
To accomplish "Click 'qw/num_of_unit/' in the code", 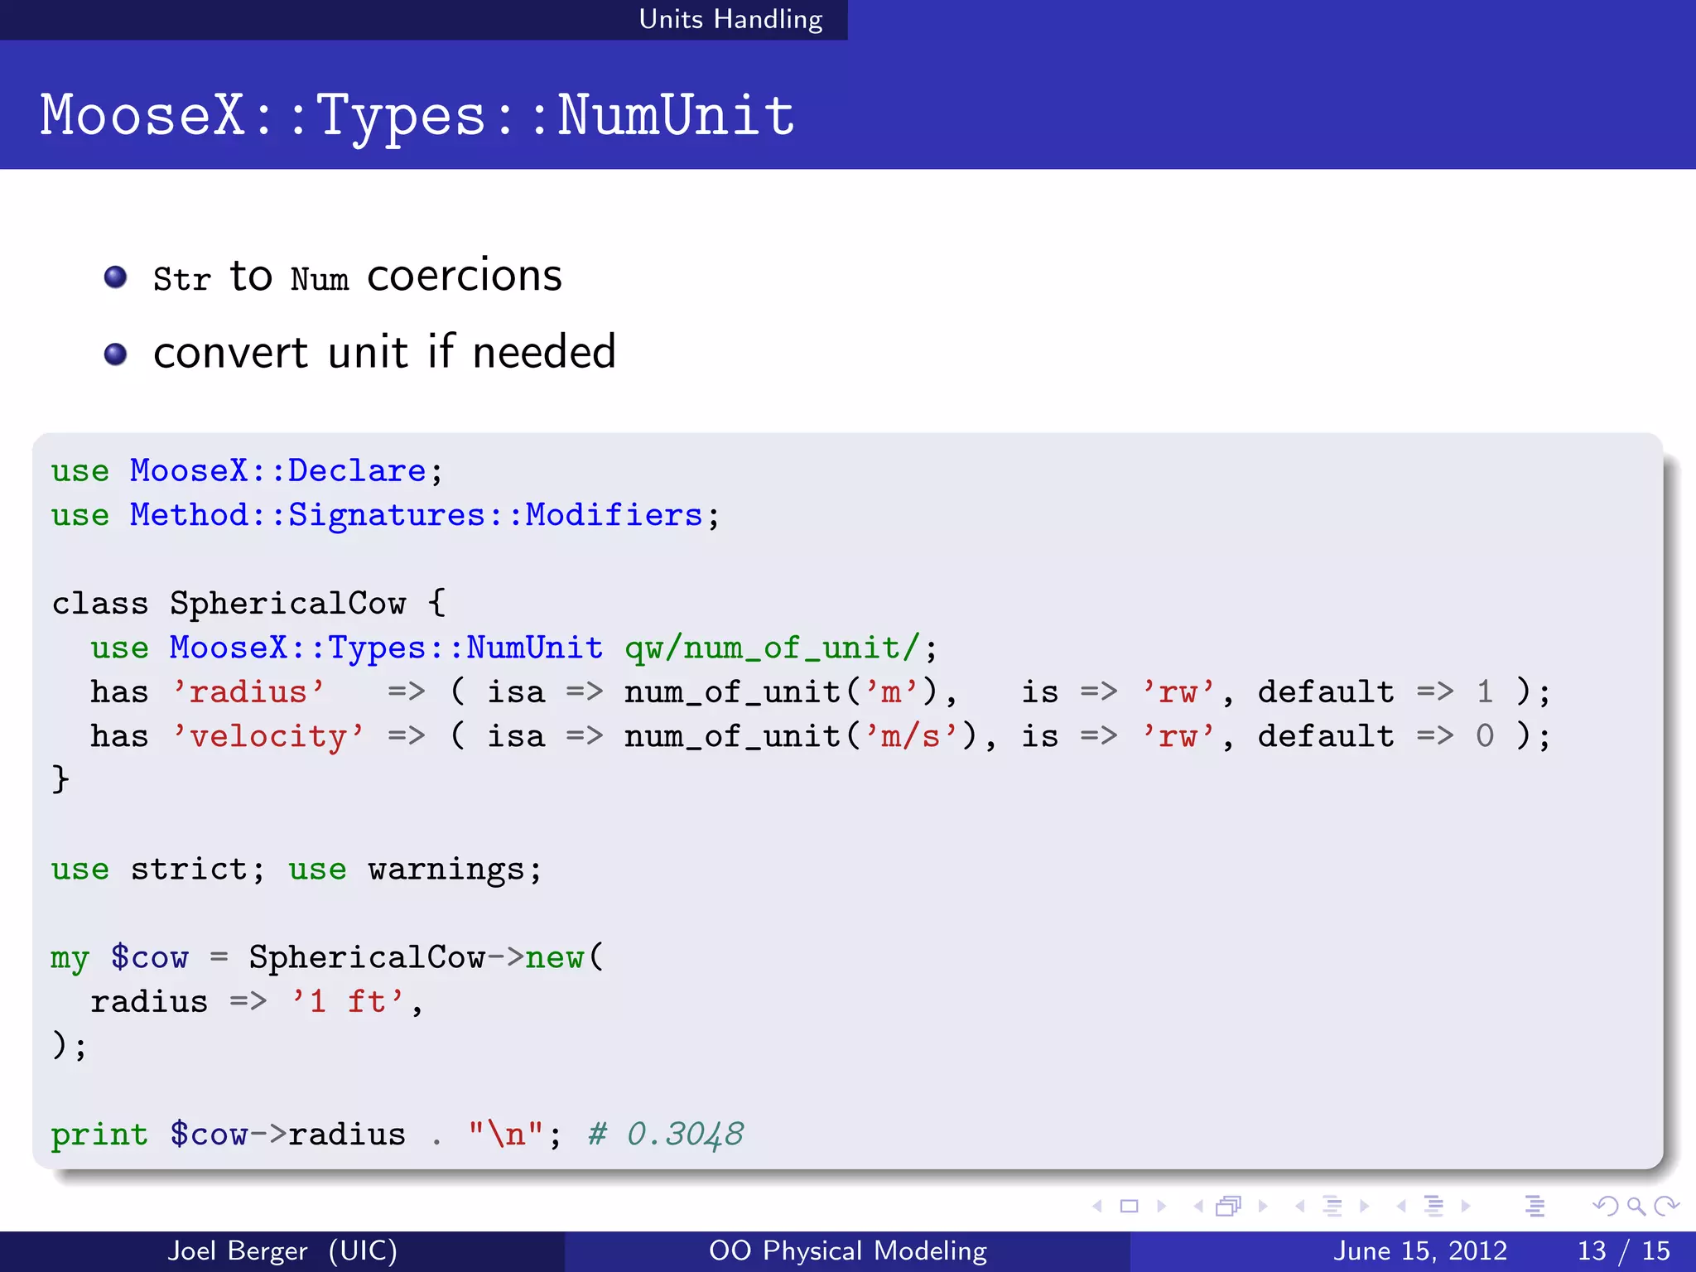I will [773, 648].
